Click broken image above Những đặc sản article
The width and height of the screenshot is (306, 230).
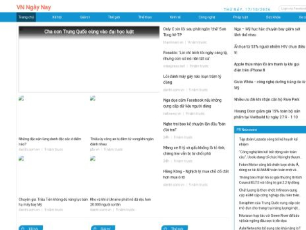[21, 98]
